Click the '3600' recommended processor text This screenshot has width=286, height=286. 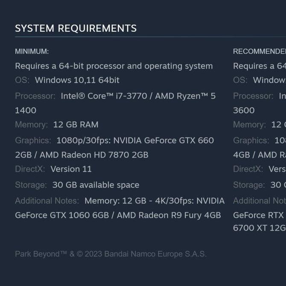[x=244, y=111]
